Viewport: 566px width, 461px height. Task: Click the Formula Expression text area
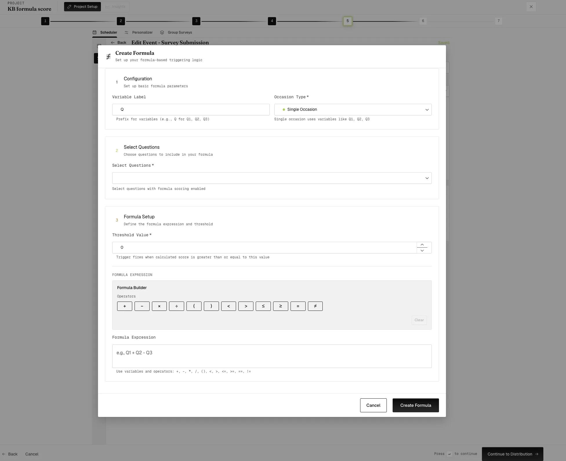[x=272, y=356]
